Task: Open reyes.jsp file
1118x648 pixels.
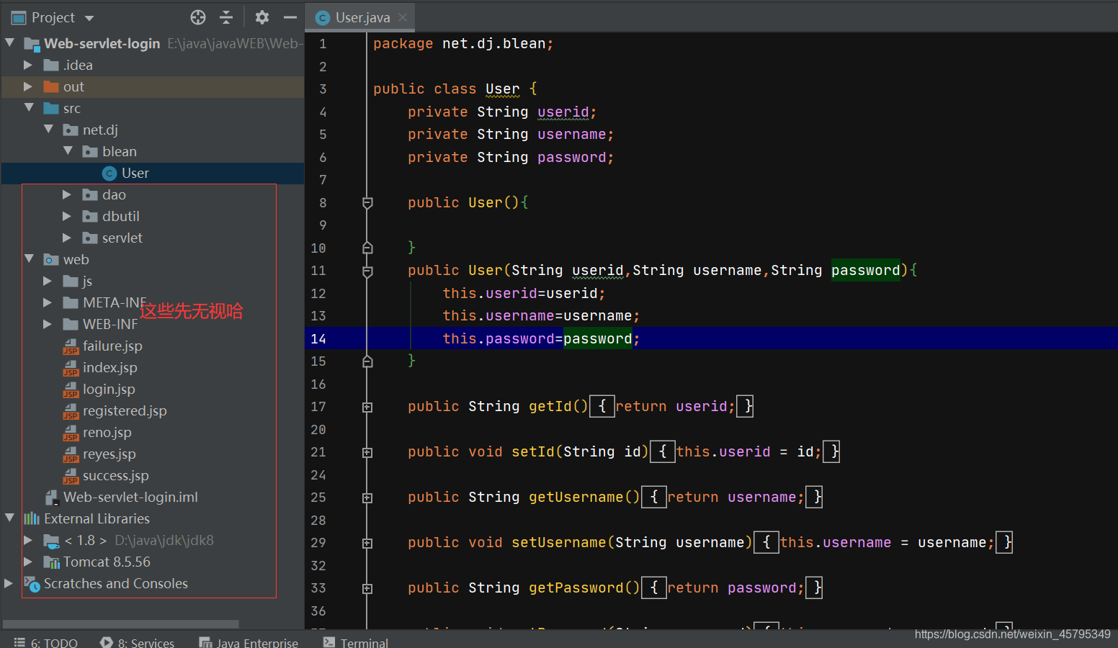Action: pyautogui.click(x=109, y=454)
